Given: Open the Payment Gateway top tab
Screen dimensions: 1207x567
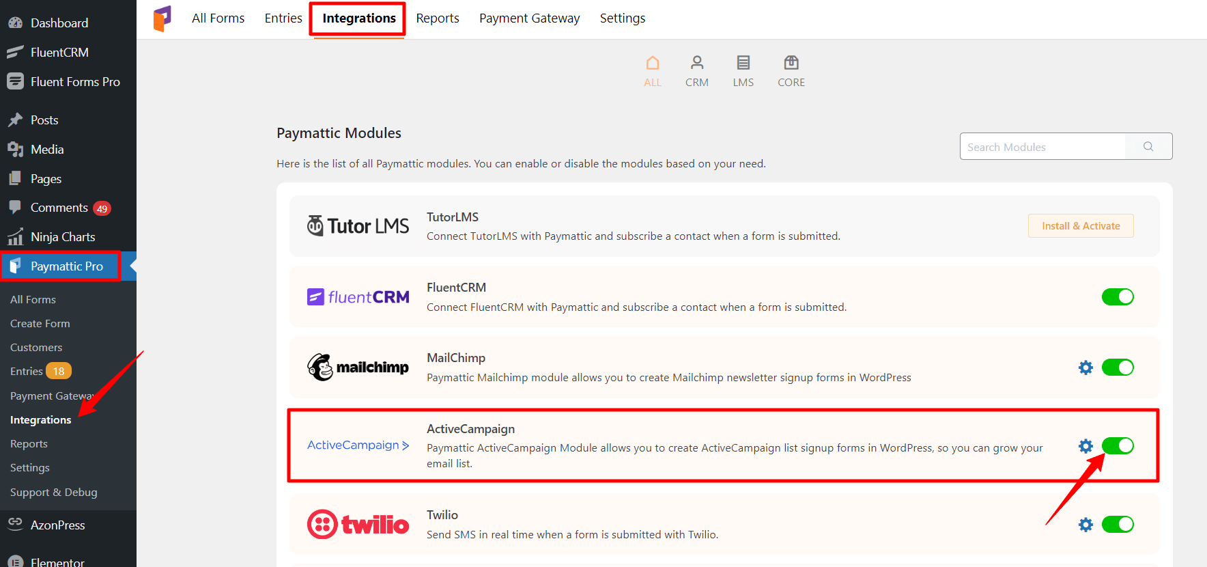Looking at the screenshot, I should click(529, 18).
